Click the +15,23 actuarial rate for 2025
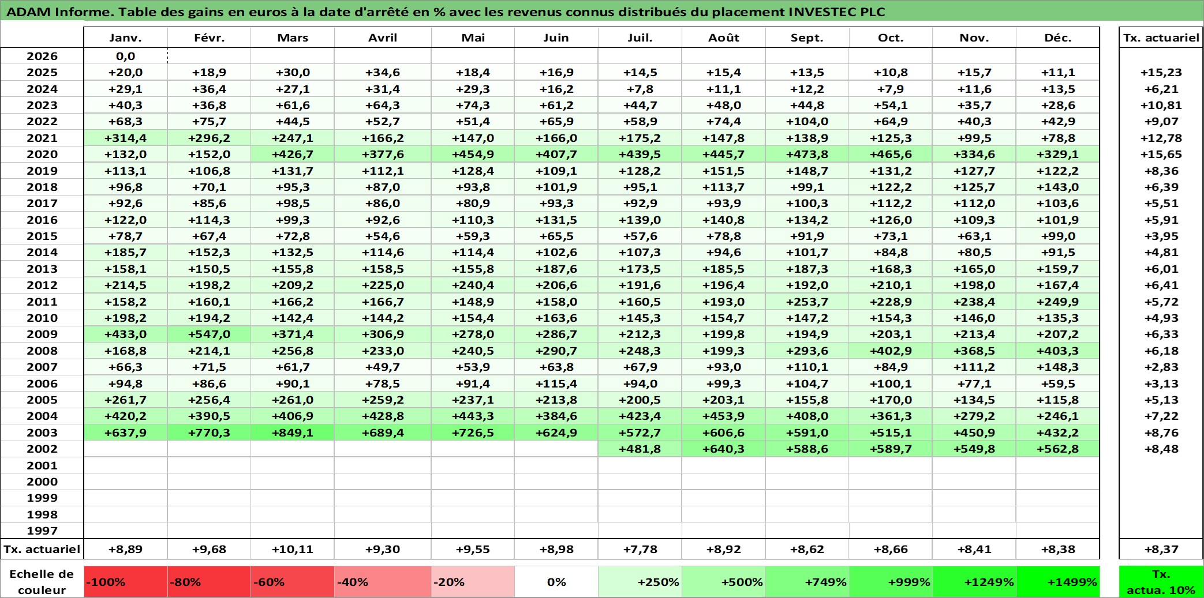 click(x=1161, y=72)
